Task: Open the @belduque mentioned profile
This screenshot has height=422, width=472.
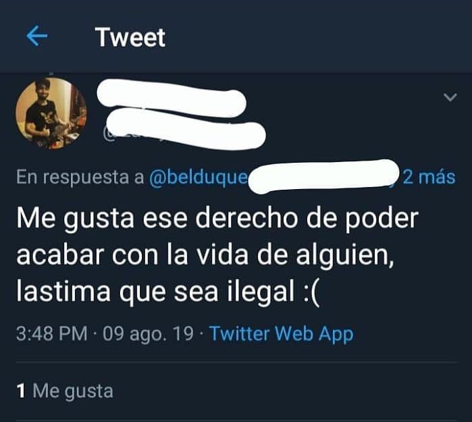Action: 198,177
